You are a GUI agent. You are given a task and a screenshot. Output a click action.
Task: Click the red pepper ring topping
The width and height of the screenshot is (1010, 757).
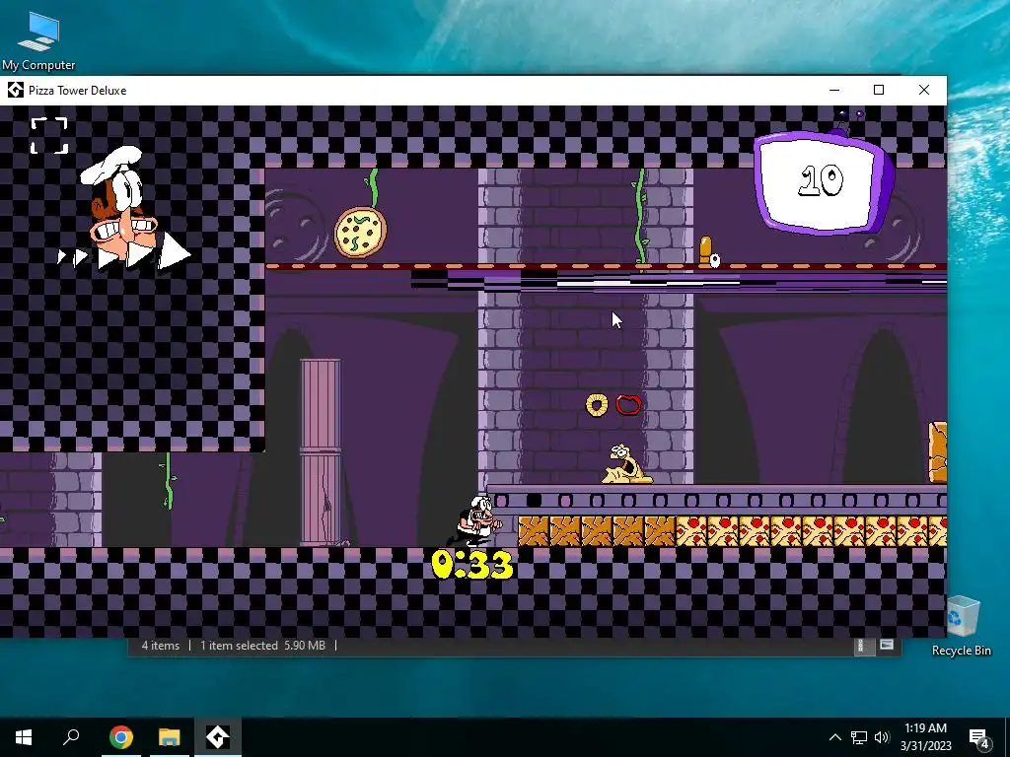(628, 404)
